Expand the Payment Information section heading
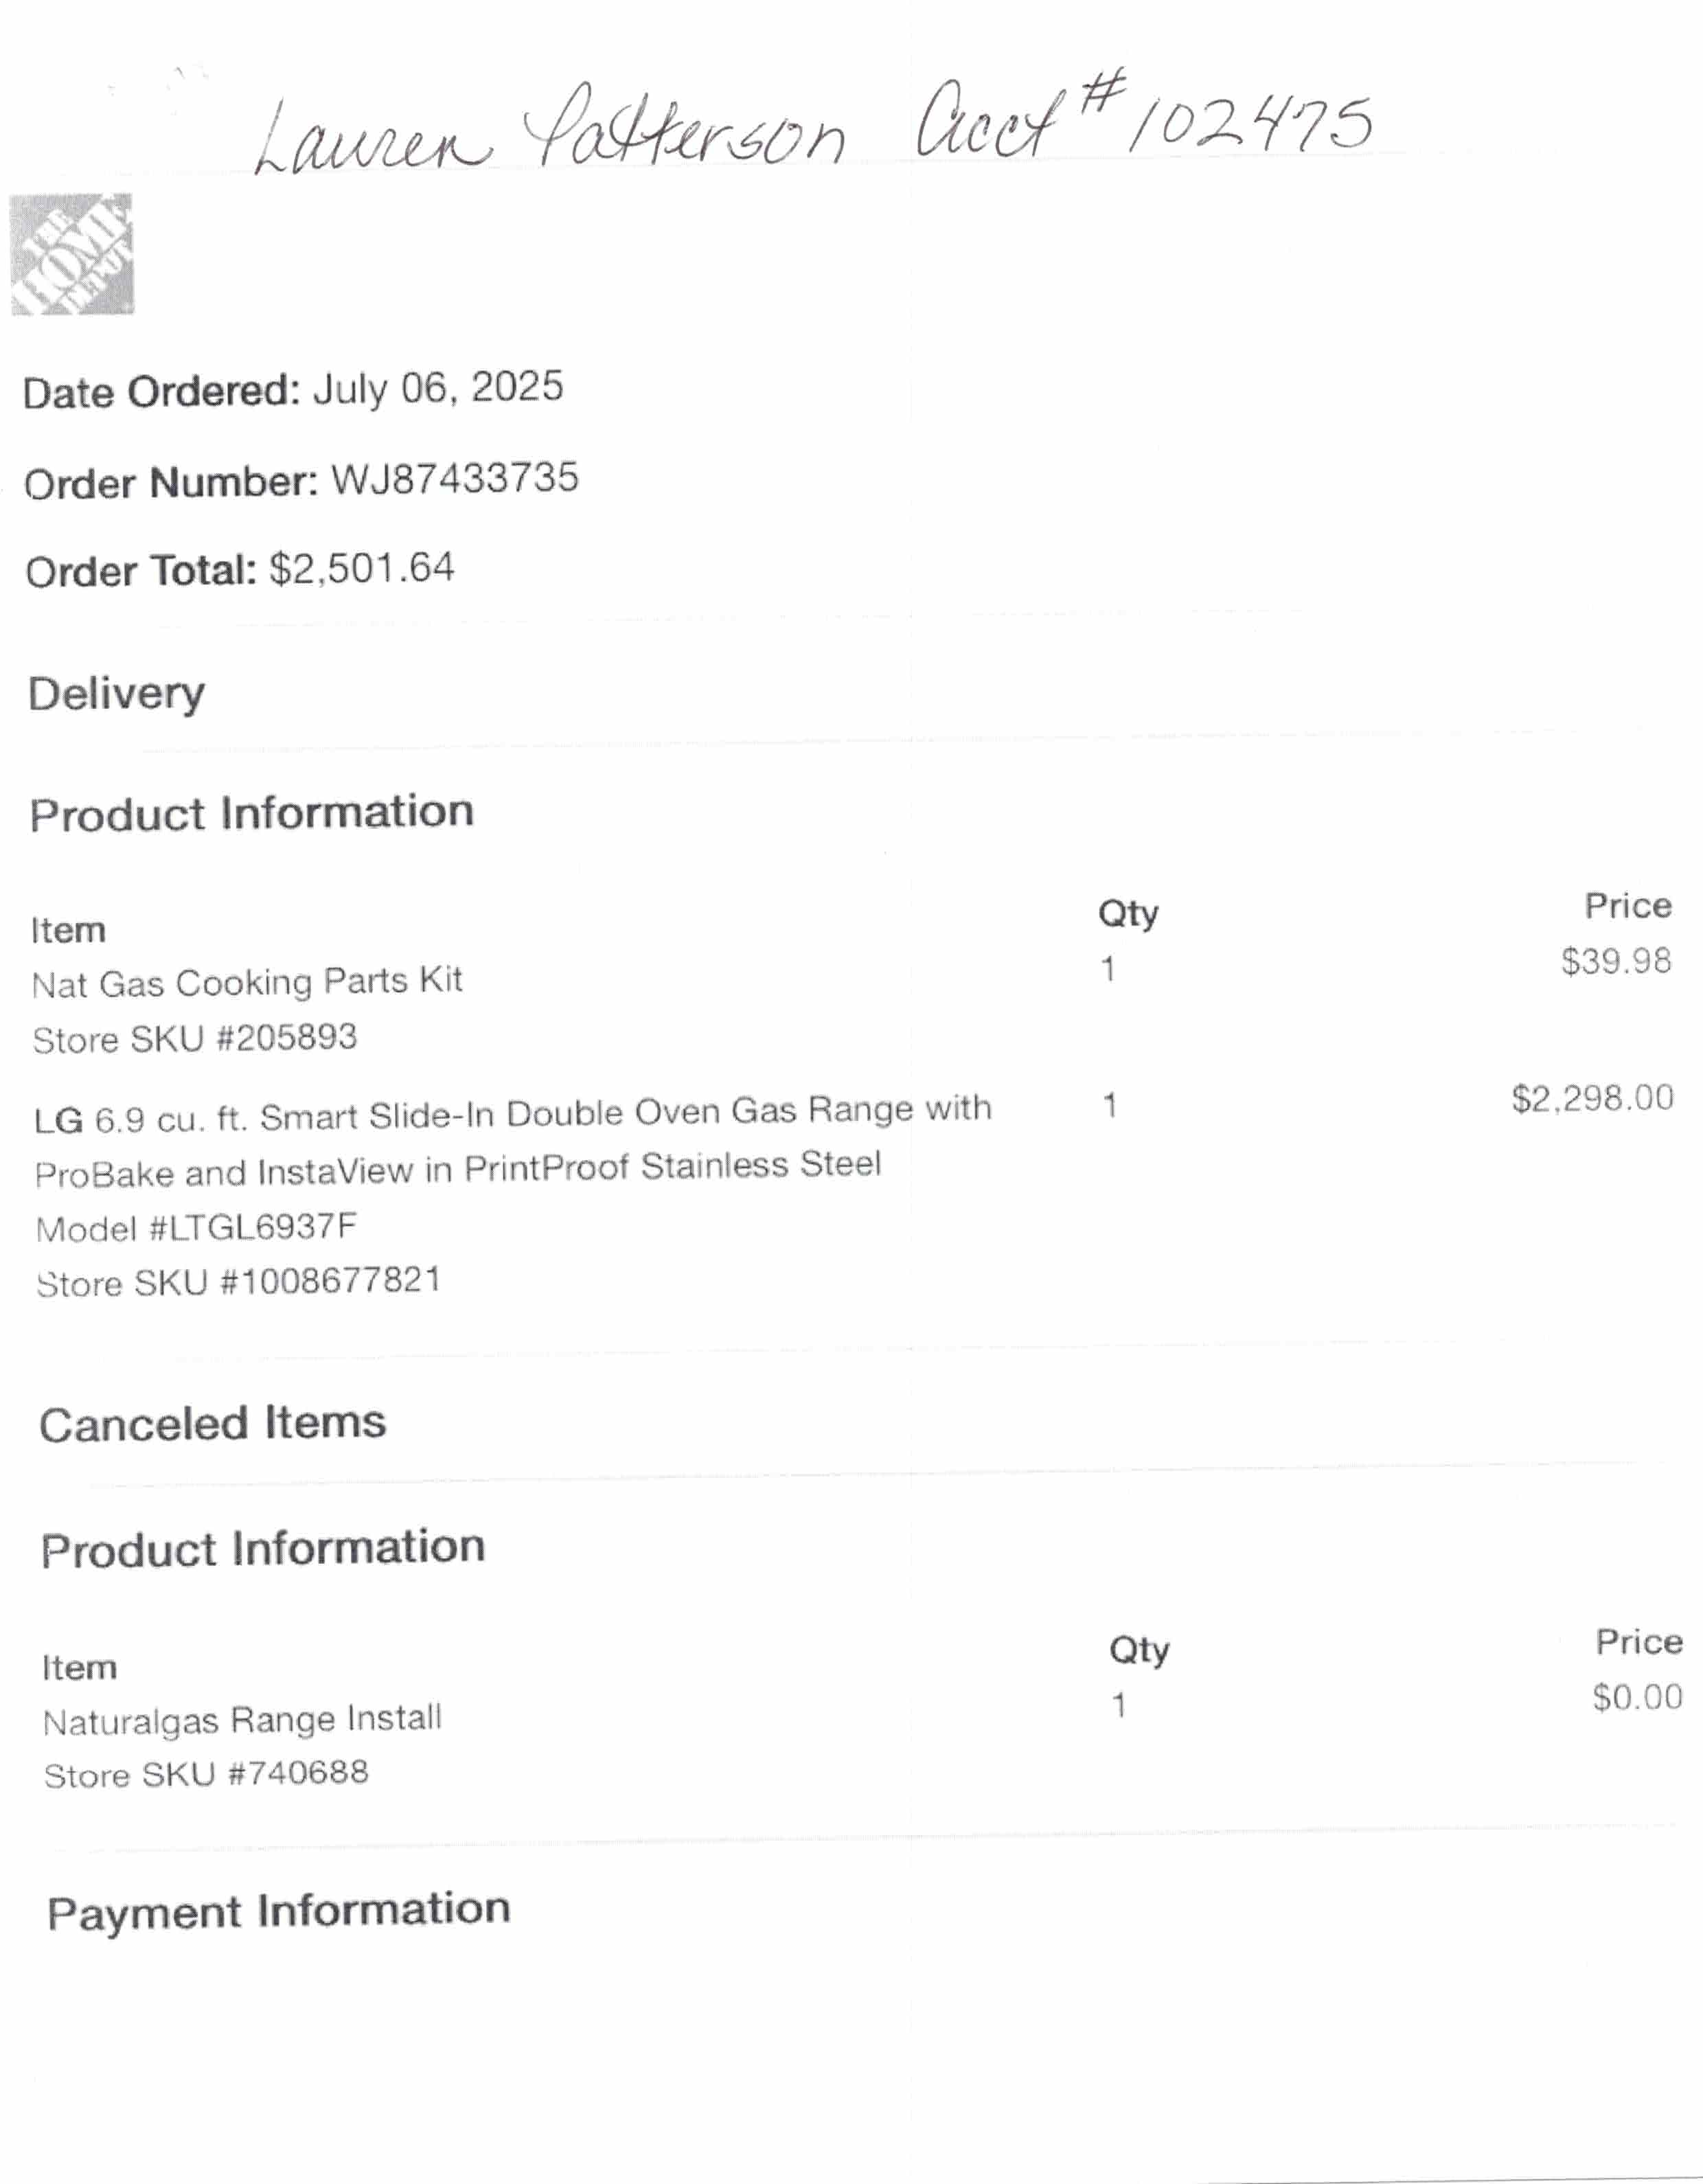1703x2184 pixels. [x=279, y=1911]
